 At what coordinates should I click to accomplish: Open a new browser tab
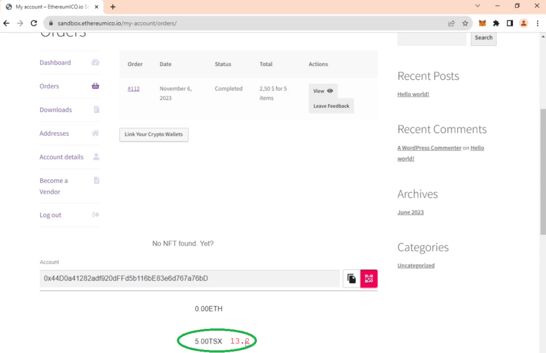pos(113,7)
